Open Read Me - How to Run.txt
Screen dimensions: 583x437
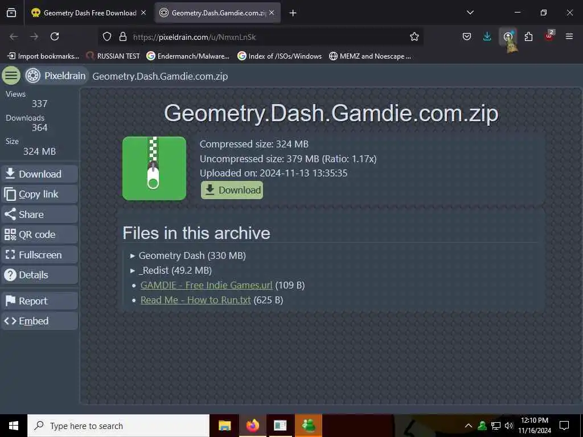[196, 300]
